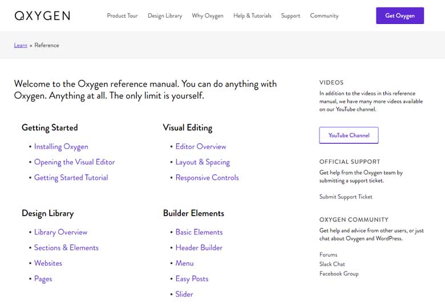The width and height of the screenshot is (445, 304).
Task: Click the Get Oxygen button
Action: click(x=400, y=15)
